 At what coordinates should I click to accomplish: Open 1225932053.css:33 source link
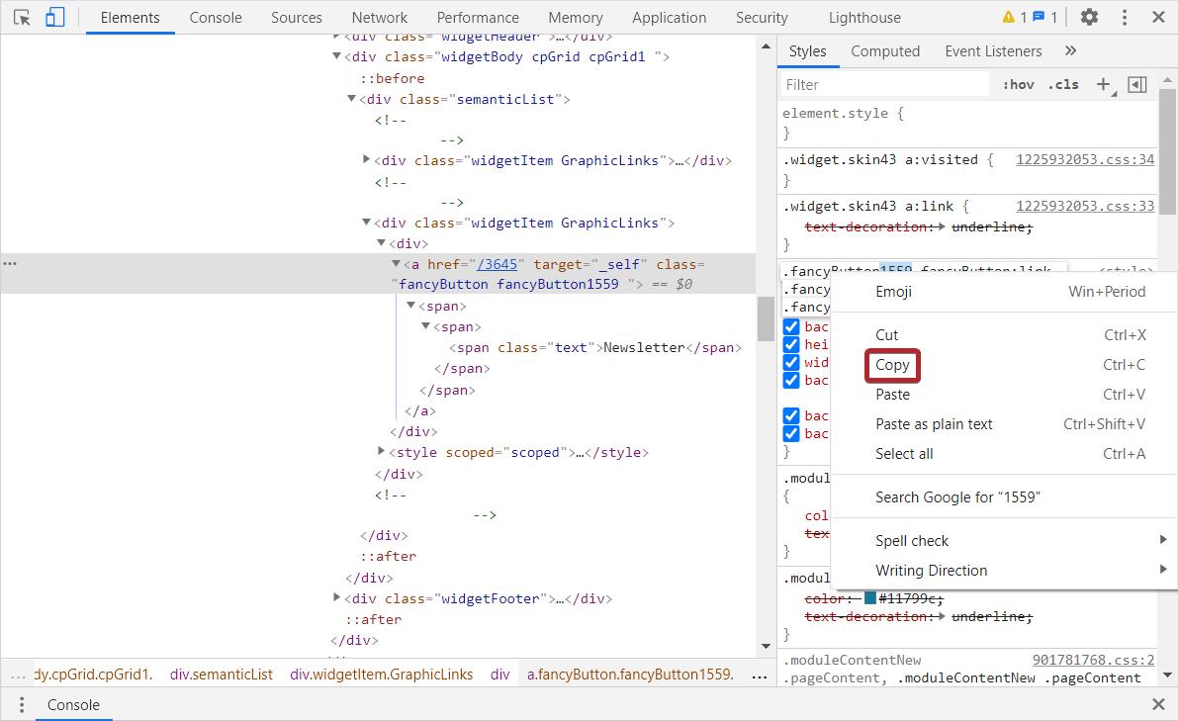pos(1085,206)
